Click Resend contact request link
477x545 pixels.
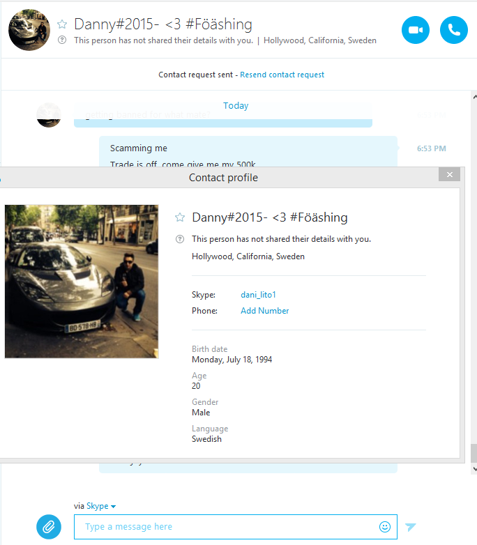coord(282,75)
